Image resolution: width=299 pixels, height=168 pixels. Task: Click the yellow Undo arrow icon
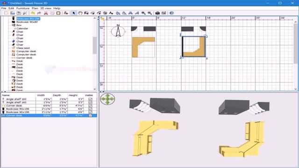[x=33, y=13]
